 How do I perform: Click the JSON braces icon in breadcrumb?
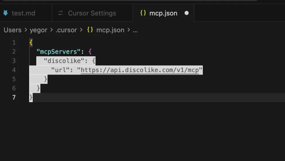pyautogui.click(x=90, y=30)
